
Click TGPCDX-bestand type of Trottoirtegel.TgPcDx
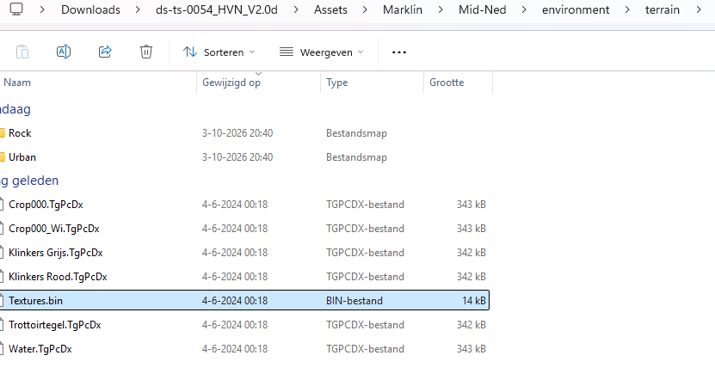366,325
